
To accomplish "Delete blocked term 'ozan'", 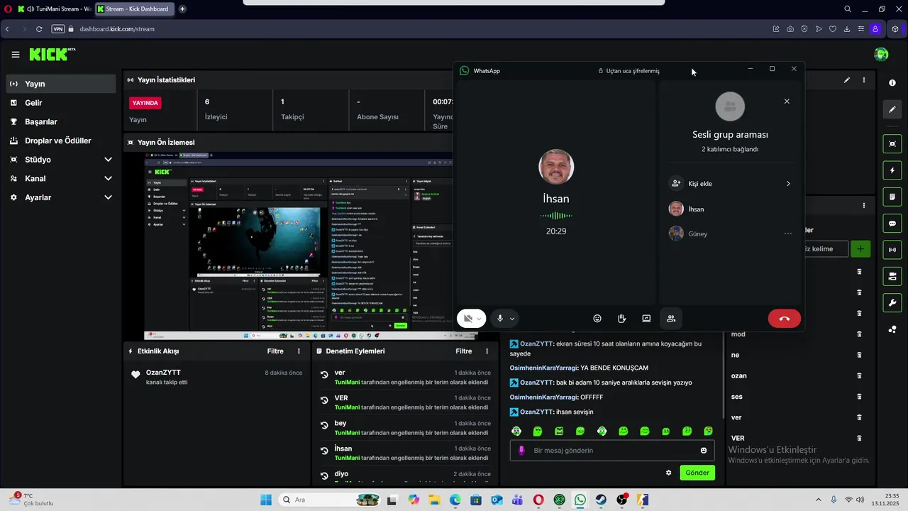I will (859, 375).
